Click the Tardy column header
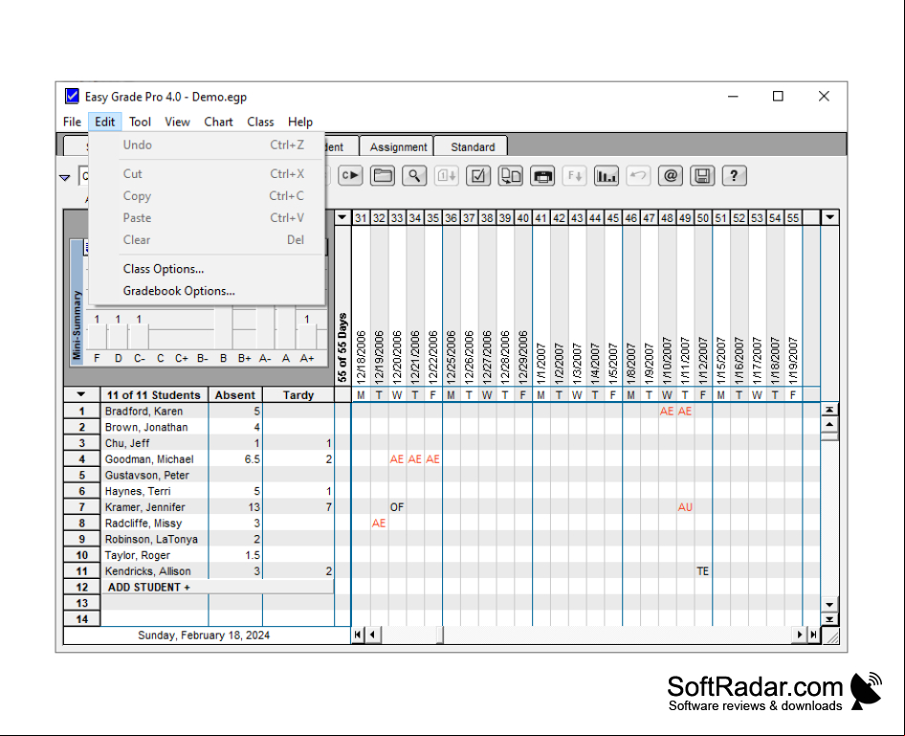This screenshot has width=905, height=736. (298, 395)
